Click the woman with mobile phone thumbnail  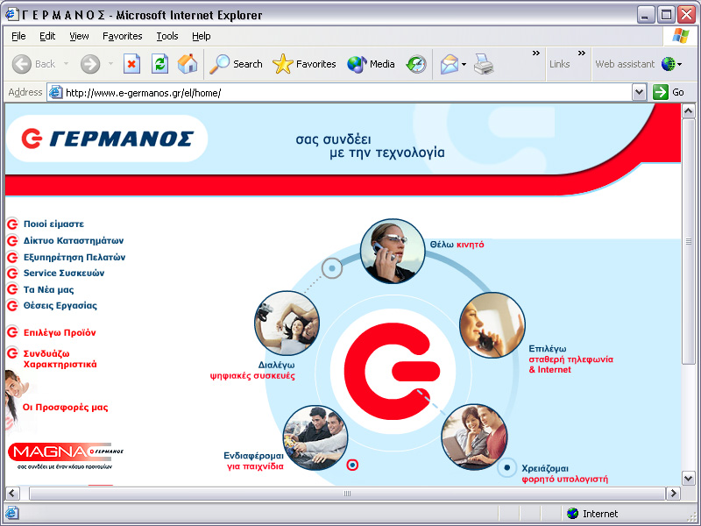click(x=392, y=251)
